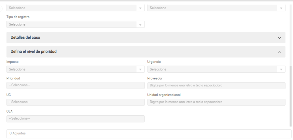The height and width of the screenshot is (140, 293).
Task: Select the Tipo de registro Seleccione field
Action: coord(76,24)
